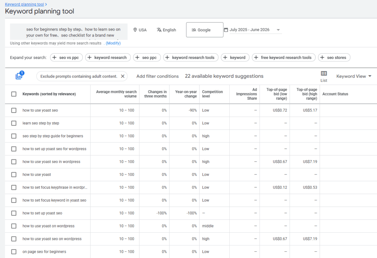Open the Keyword View dropdown
The image size is (377, 258).
point(354,76)
